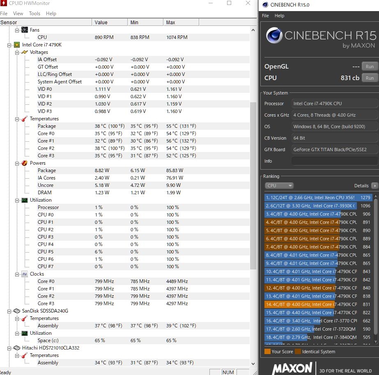The image size is (379, 375).
Task: Select the Space (c:) utilization row
Action: pos(143,340)
